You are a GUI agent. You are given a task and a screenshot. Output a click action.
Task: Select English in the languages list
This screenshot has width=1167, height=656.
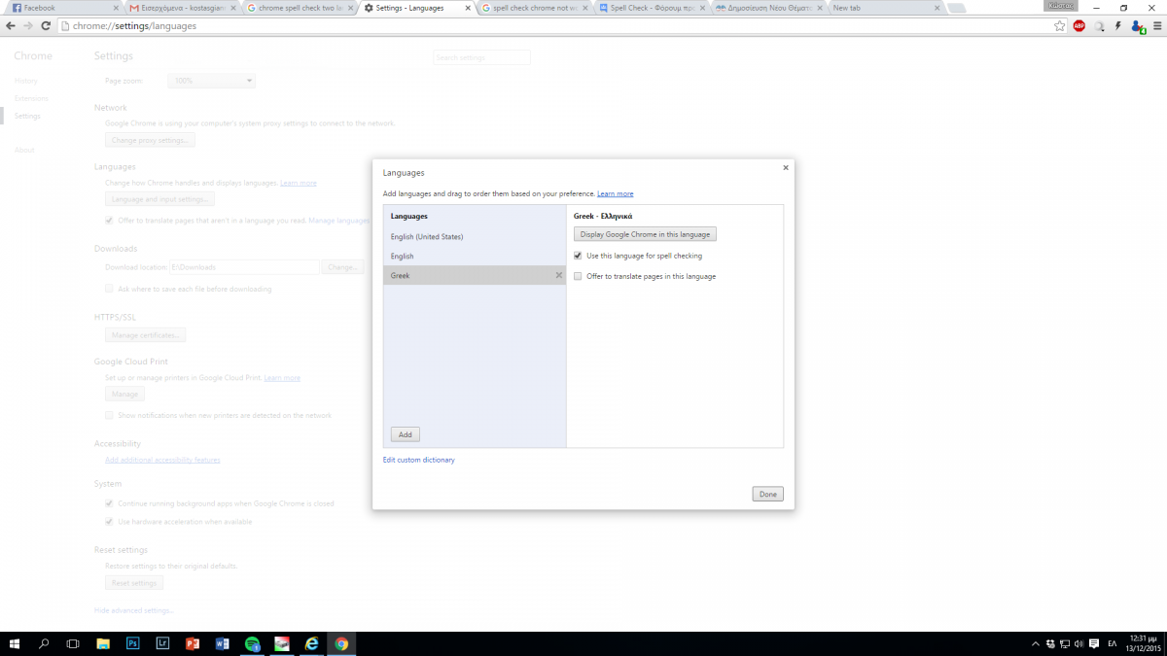[x=475, y=256]
